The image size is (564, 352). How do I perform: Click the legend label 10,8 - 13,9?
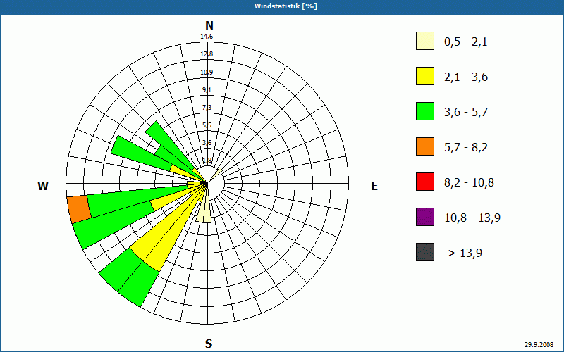(x=472, y=218)
